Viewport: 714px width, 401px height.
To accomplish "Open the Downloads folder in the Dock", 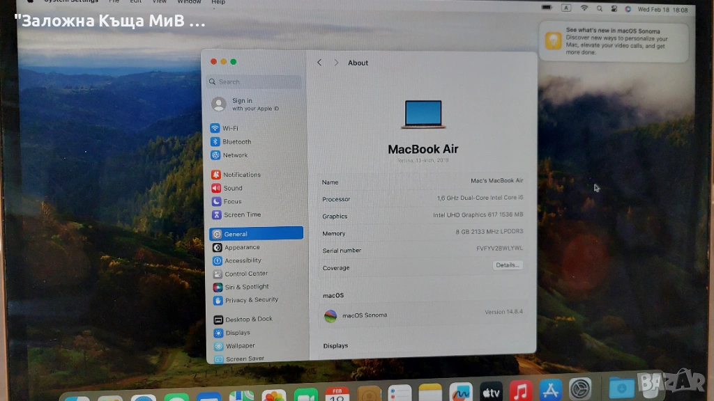I will [621, 388].
